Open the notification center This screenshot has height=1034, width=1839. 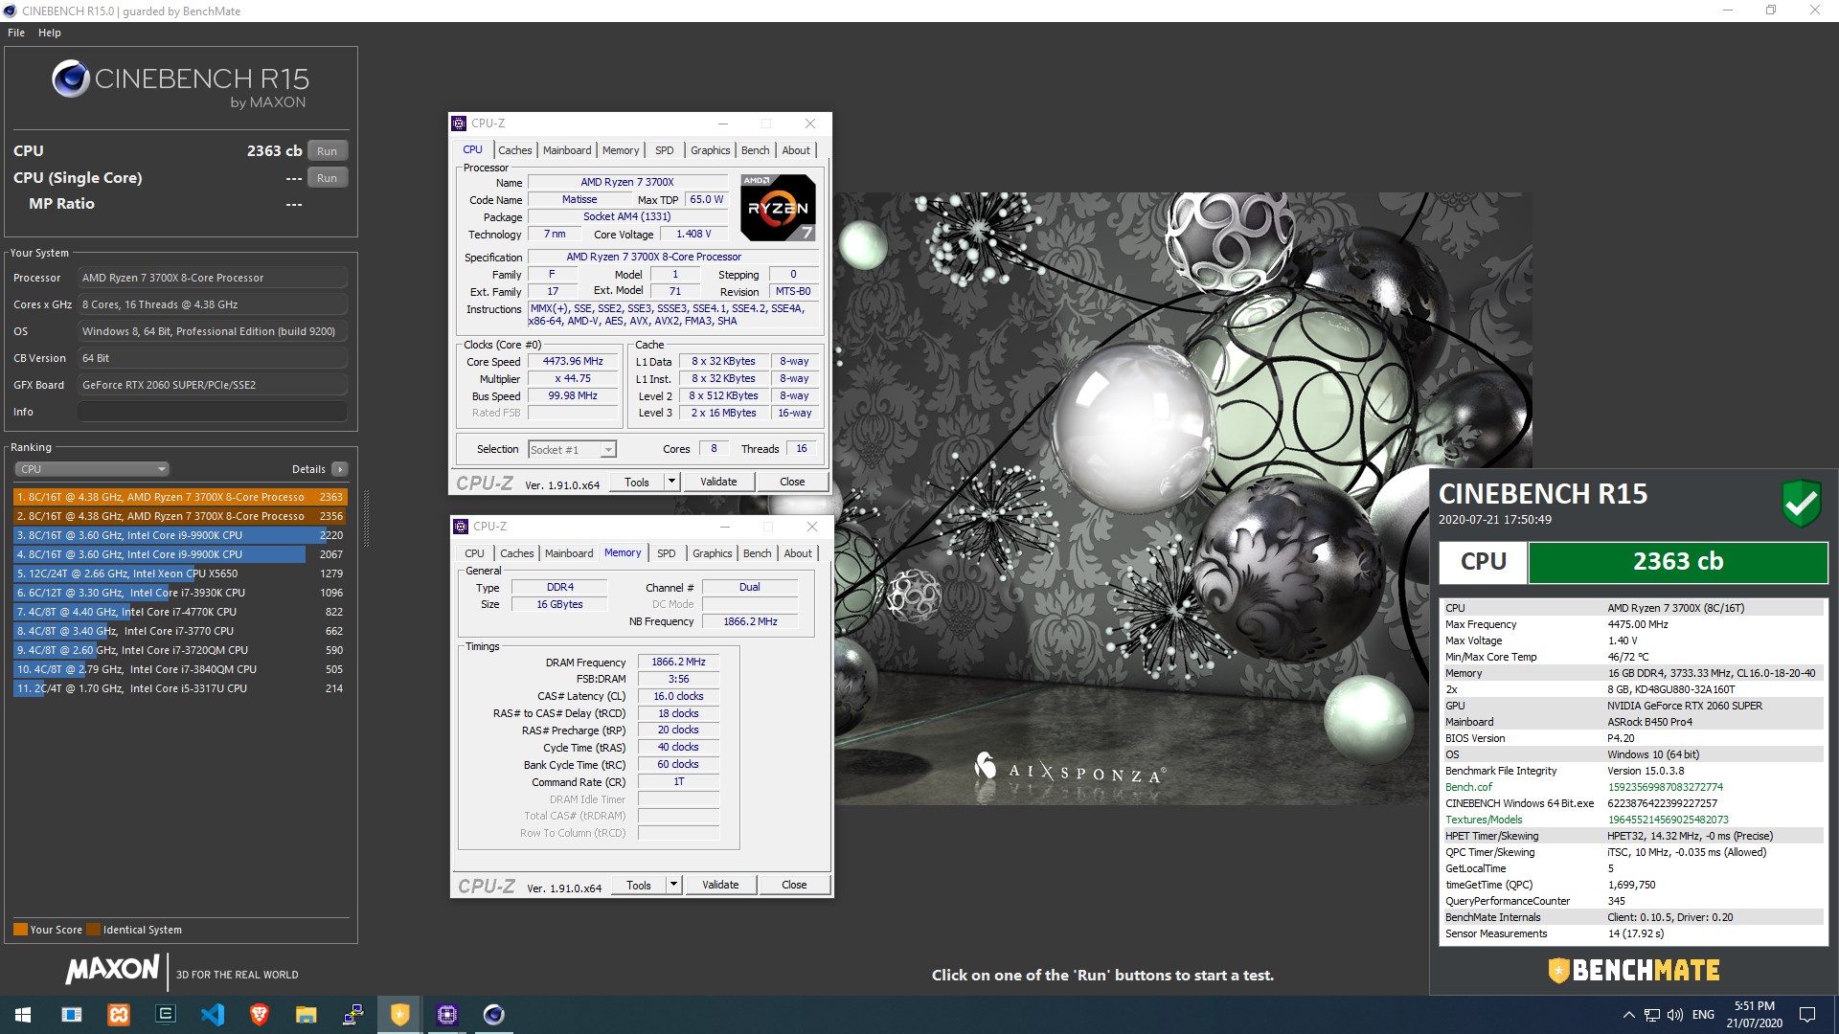coord(1807,1015)
